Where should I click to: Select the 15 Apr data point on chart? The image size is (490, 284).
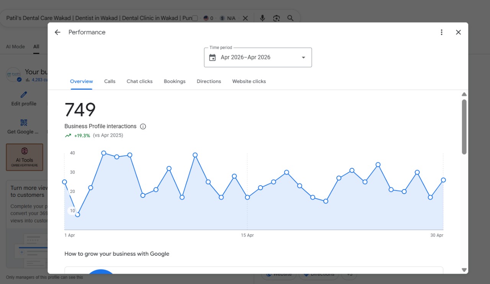(247, 197)
